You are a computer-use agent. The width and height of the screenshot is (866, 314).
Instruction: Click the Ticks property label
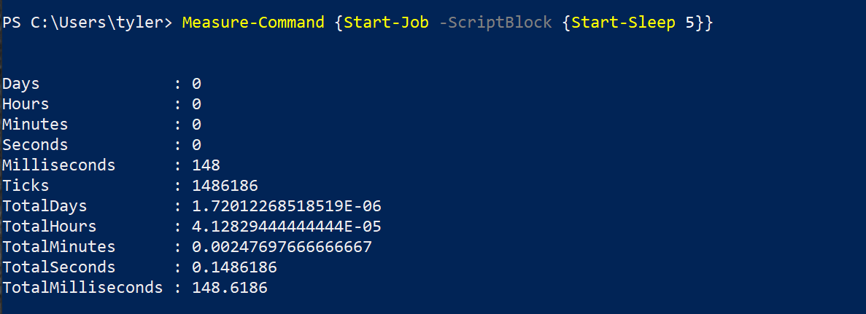point(26,186)
